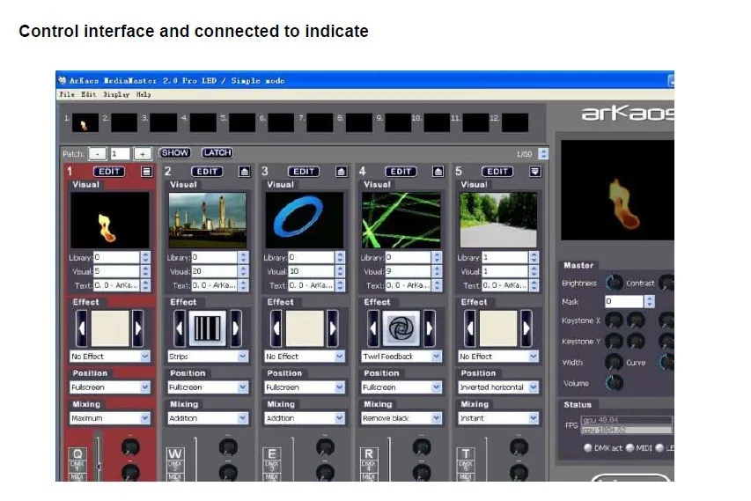Open layer 5 Position dropdown Inverted horizontal
This screenshot has width=751, height=501.
point(498,387)
